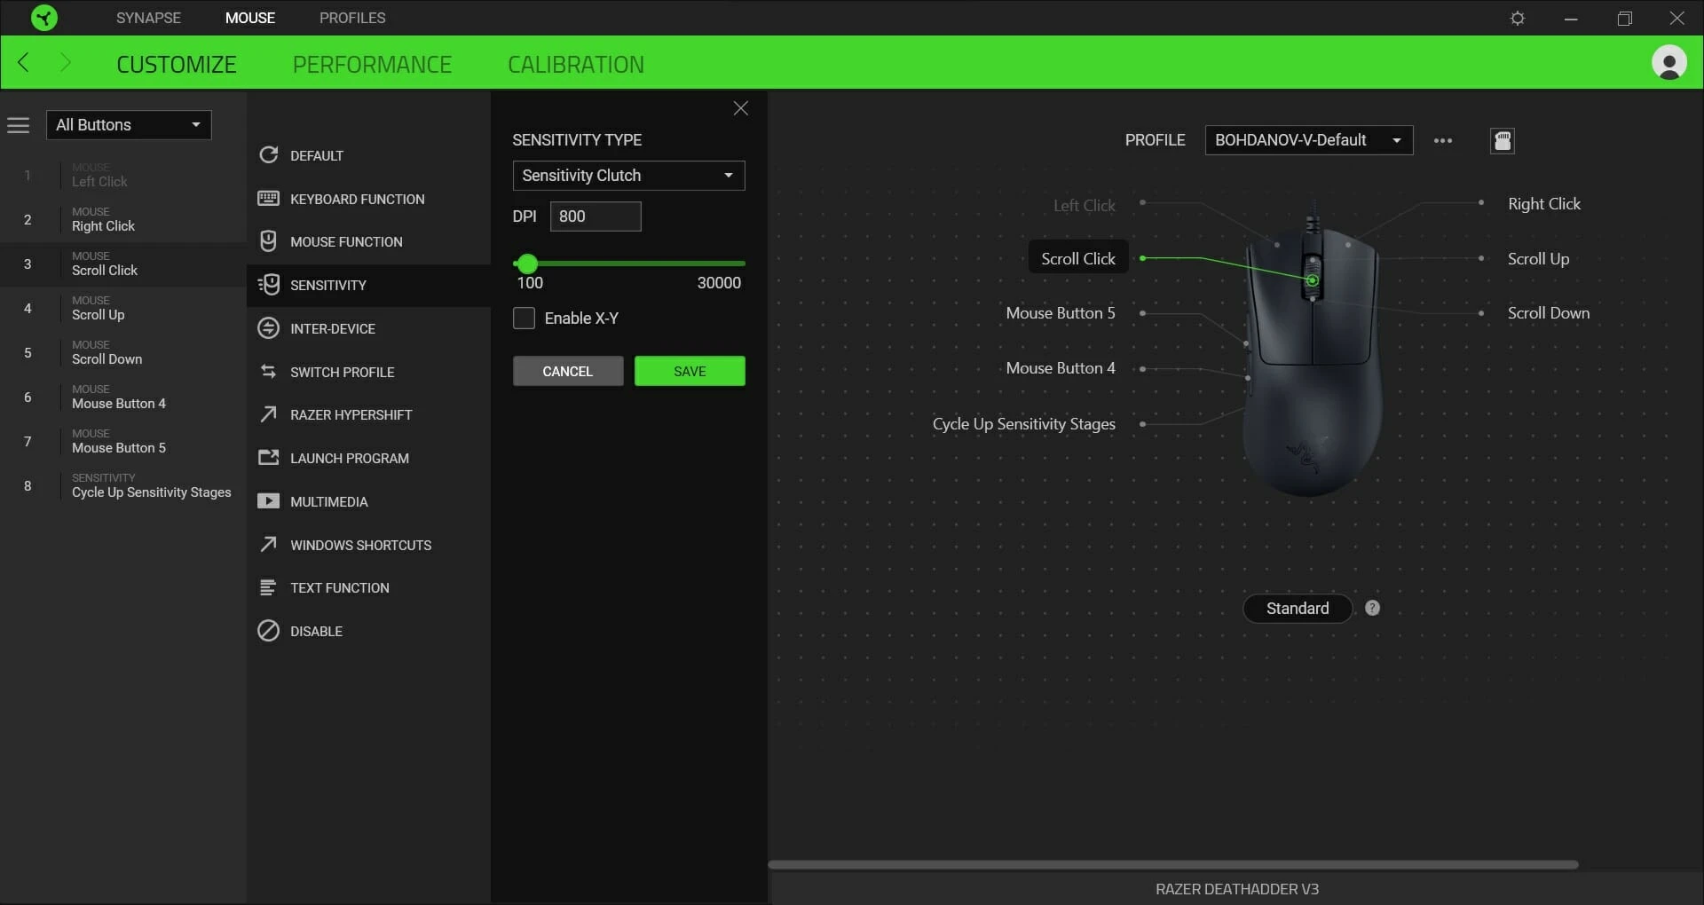Go forward with the right arrow
The width and height of the screenshot is (1704, 905).
(65, 62)
